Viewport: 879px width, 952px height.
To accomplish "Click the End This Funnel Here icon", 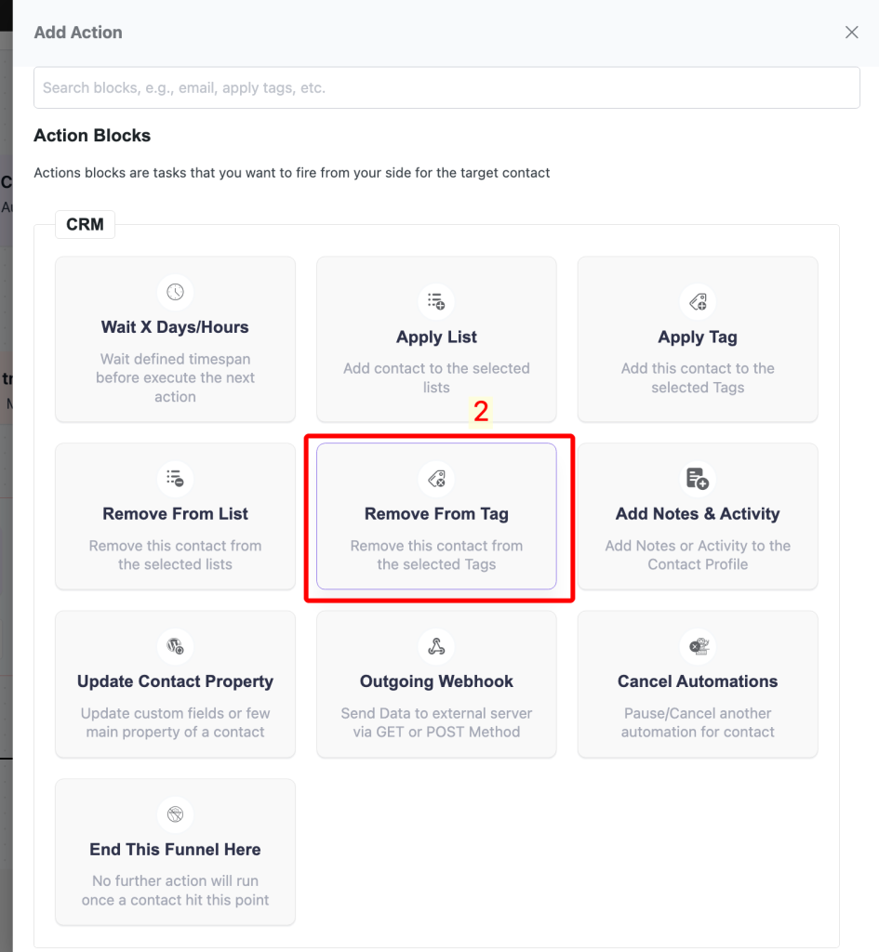I will (175, 814).
